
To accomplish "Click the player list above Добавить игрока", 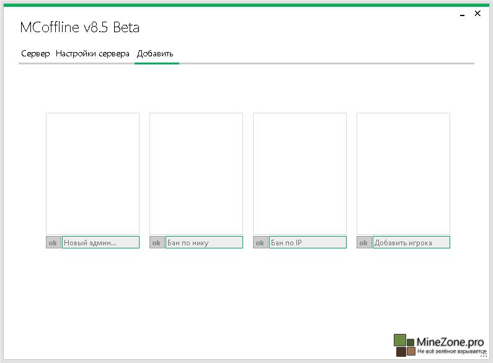I will coord(403,173).
